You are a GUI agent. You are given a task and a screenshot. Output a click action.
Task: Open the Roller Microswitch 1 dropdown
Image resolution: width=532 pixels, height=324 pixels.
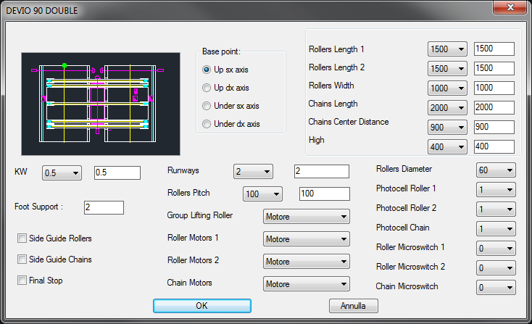point(496,249)
